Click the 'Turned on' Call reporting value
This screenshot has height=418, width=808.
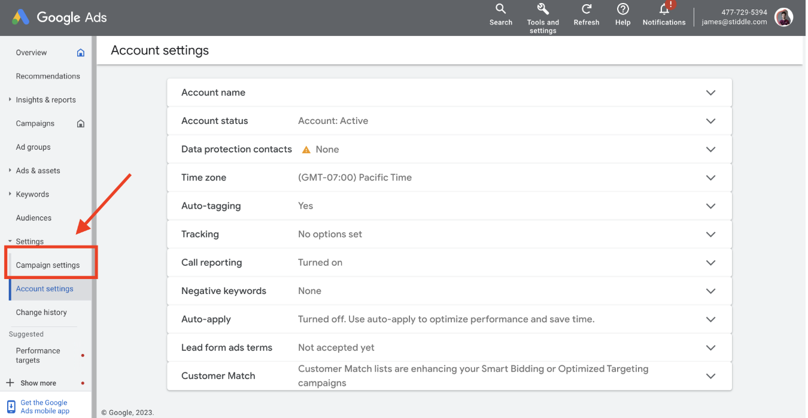click(x=320, y=263)
